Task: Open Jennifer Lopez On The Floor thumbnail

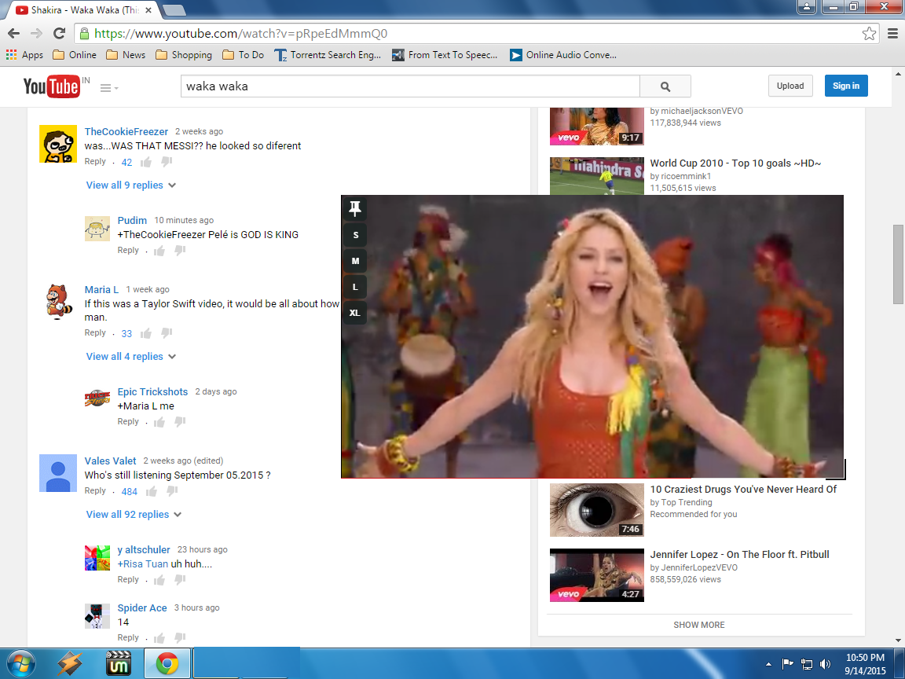Action: coord(597,575)
